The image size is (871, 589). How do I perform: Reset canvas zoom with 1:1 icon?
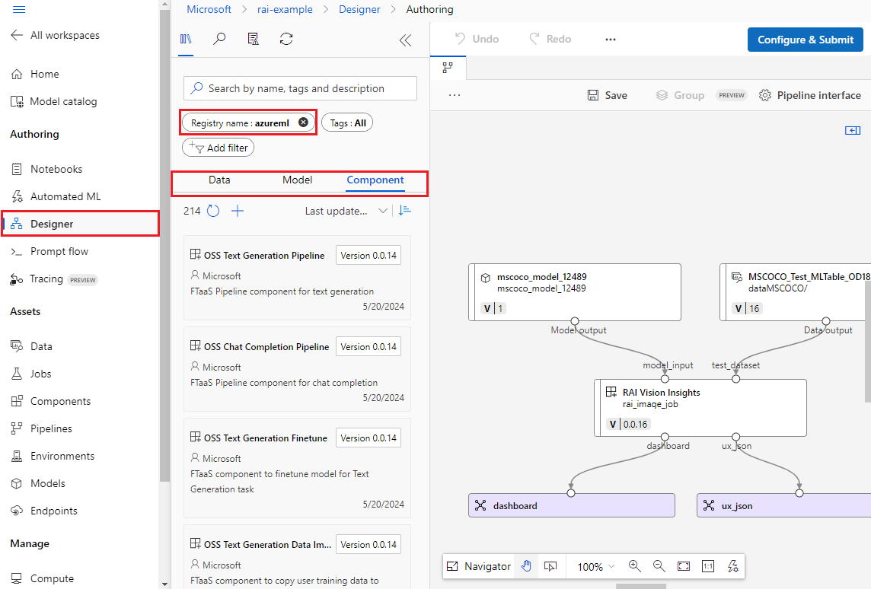tap(707, 566)
